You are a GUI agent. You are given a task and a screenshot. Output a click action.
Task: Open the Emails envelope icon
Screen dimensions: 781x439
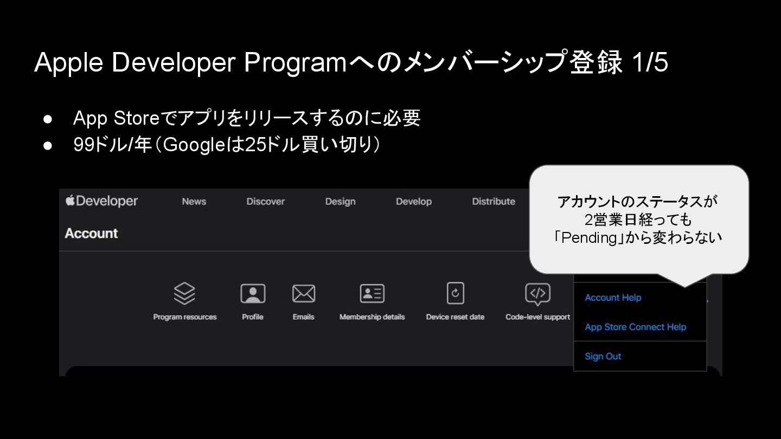click(x=304, y=294)
